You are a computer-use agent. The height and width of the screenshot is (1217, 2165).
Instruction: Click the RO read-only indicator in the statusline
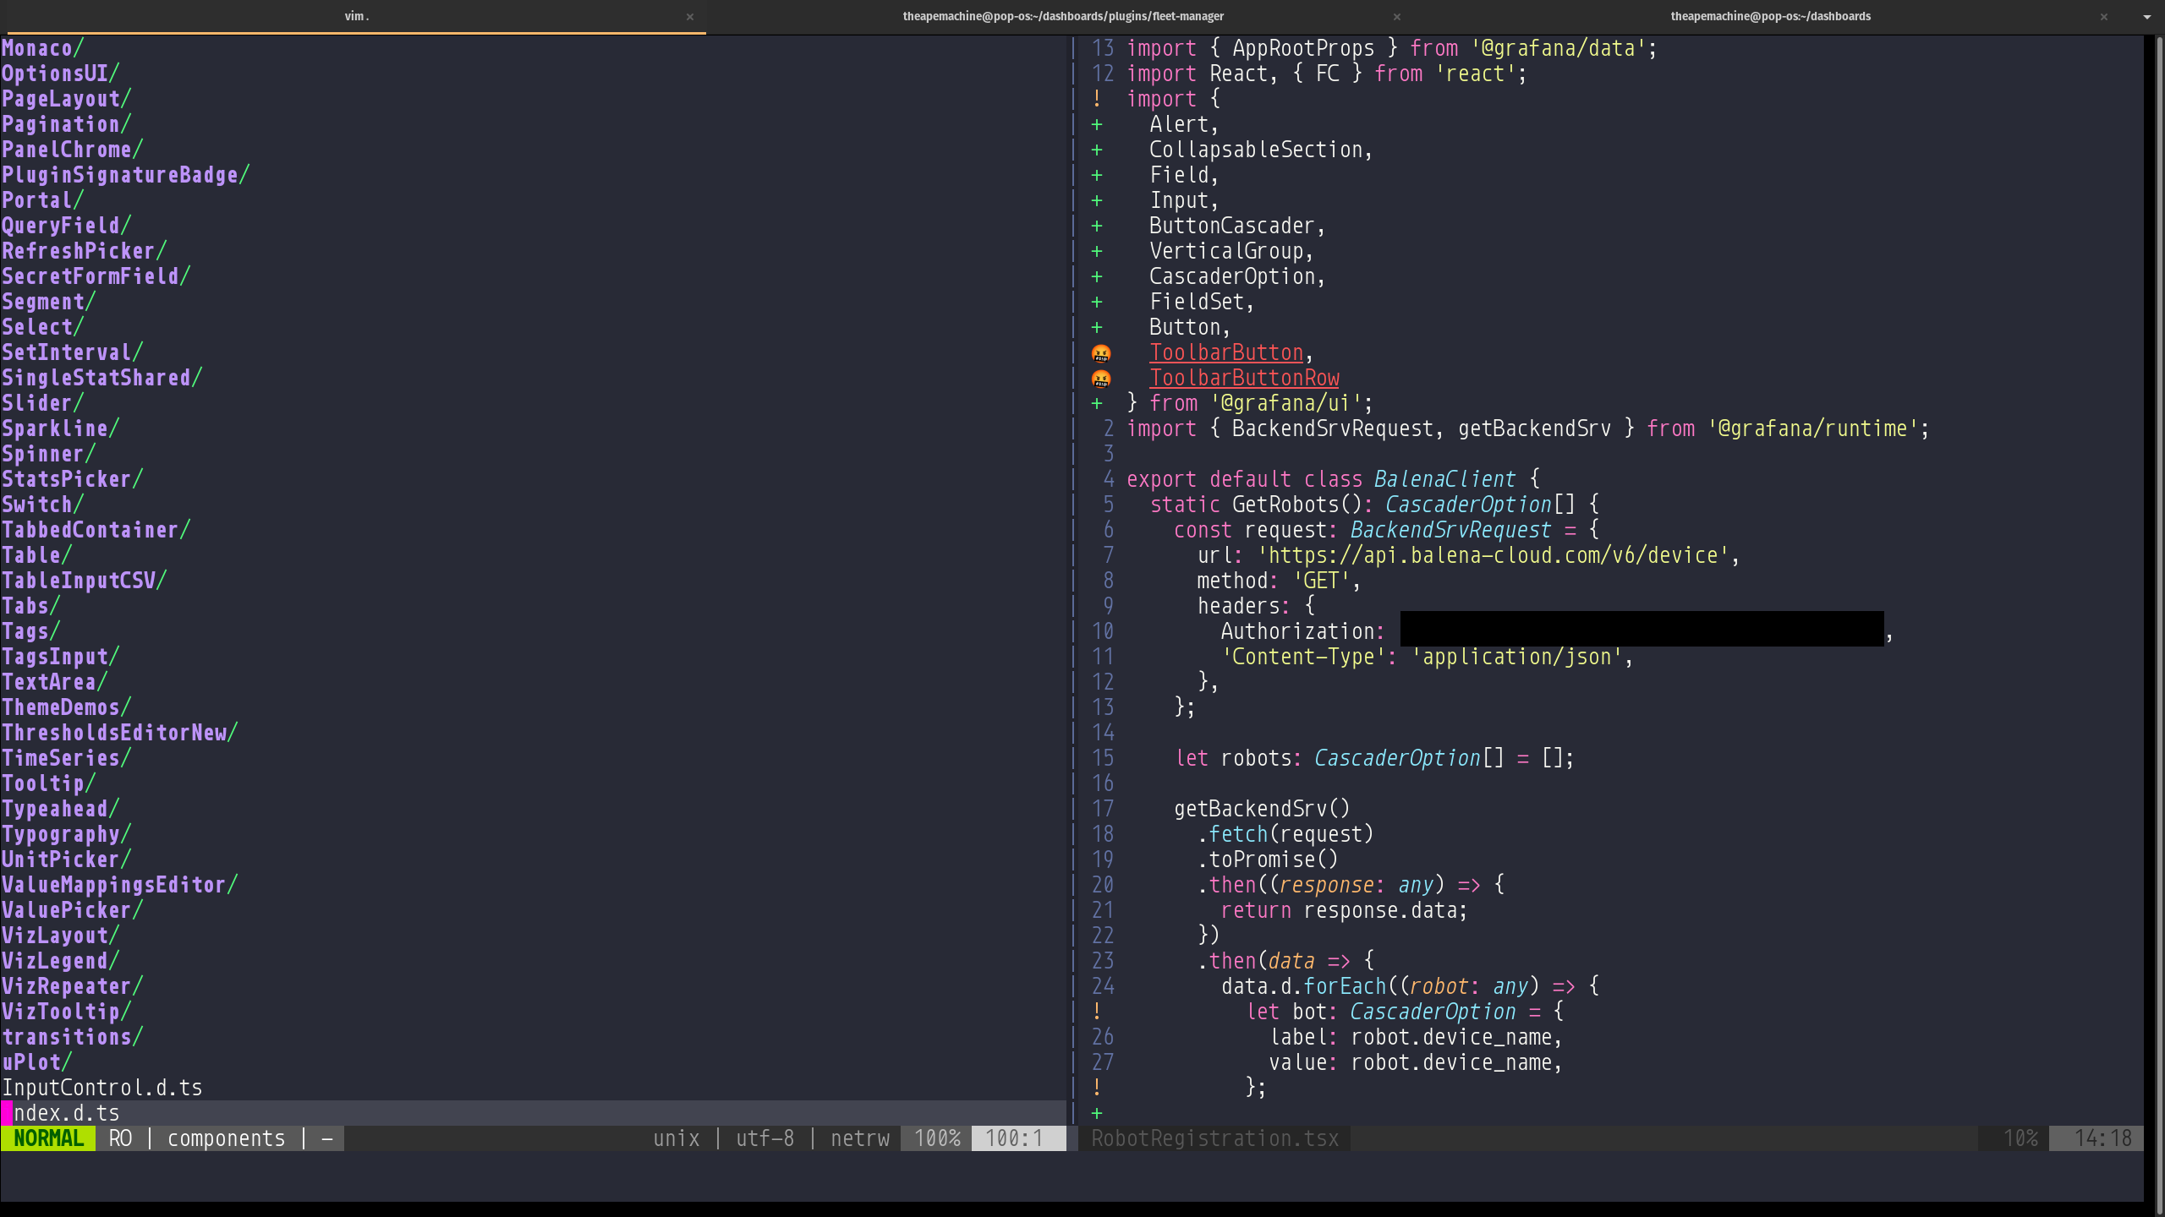click(x=120, y=1138)
